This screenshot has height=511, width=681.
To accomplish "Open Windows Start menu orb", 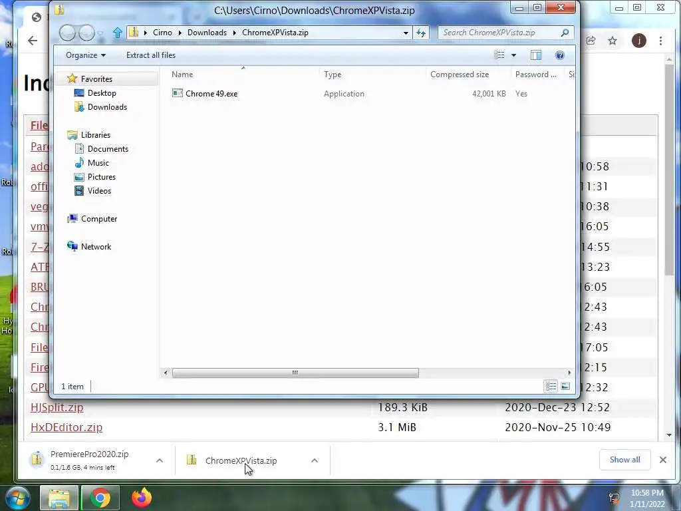I will (18, 498).
